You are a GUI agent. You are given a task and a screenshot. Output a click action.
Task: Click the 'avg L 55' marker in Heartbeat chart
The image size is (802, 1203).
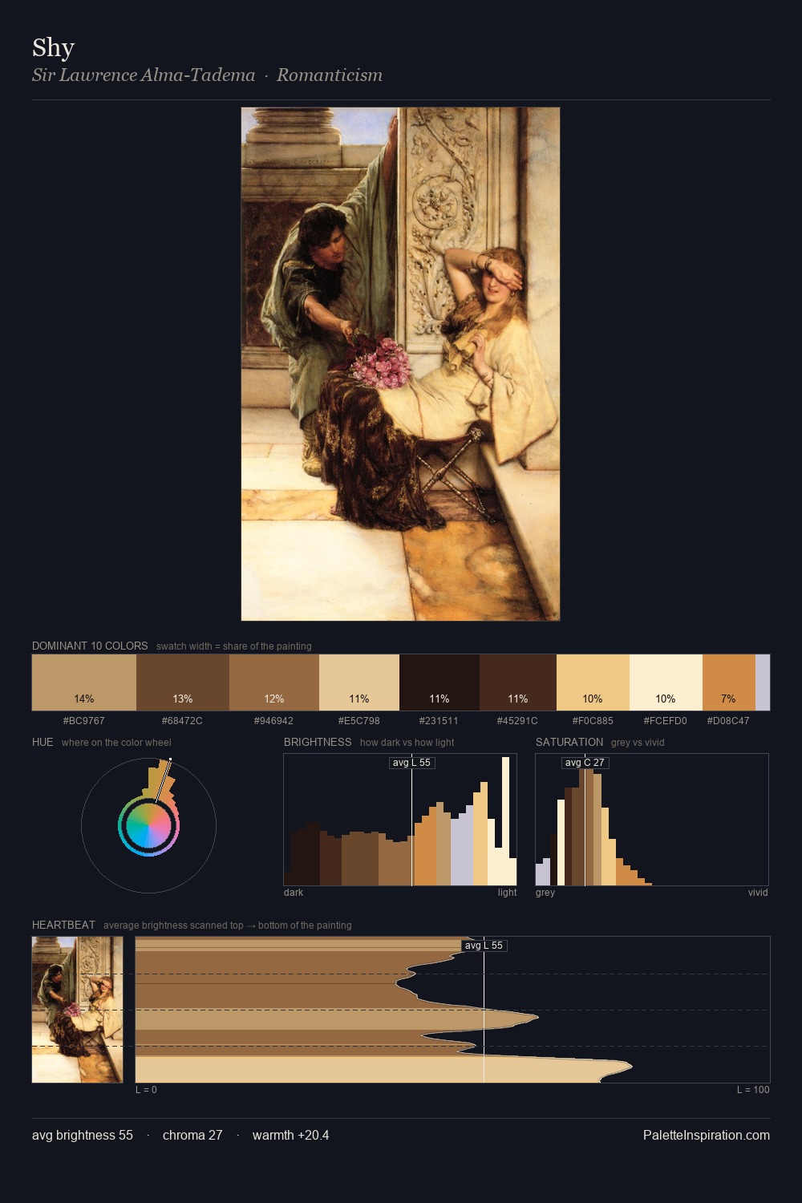click(x=484, y=946)
